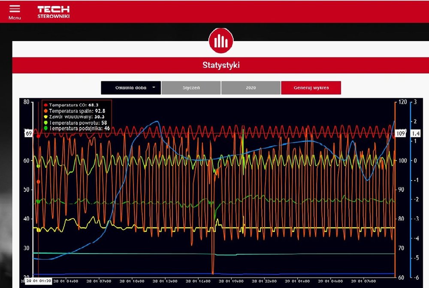Screen dimensions: 429x288
Task: Toggle Temperatura spalin series label in legend
Action: point(77,111)
